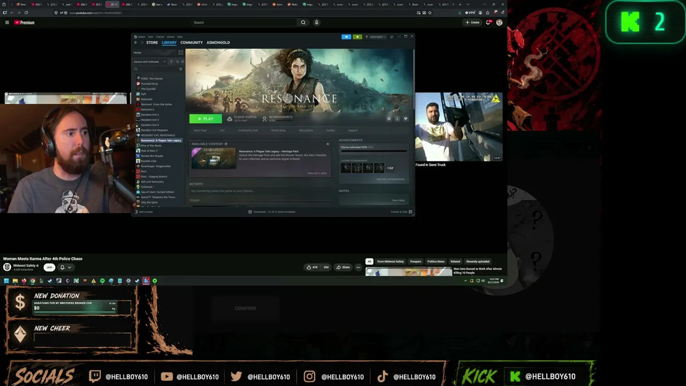Expand 'Games and Software' dropdown
The width and height of the screenshot is (686, 386).
(148, 62)
